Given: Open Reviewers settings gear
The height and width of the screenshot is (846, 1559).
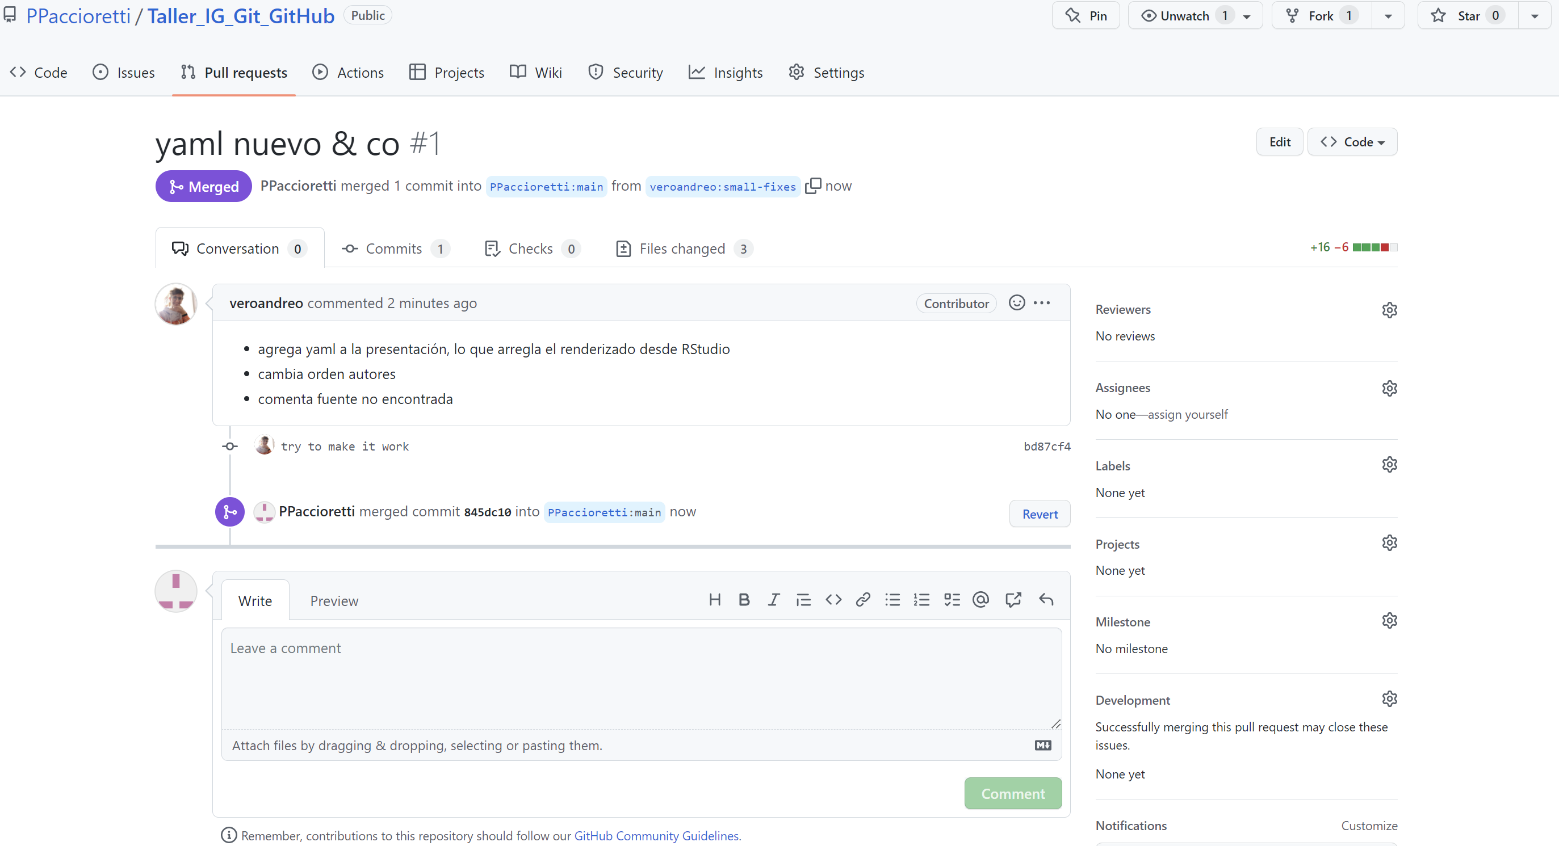Looking at the screenshot, I should (1389, 310).
